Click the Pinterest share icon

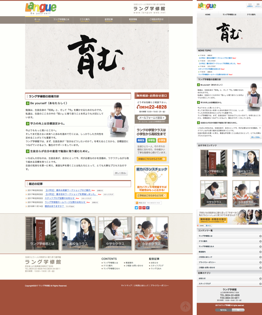[144, 208]
